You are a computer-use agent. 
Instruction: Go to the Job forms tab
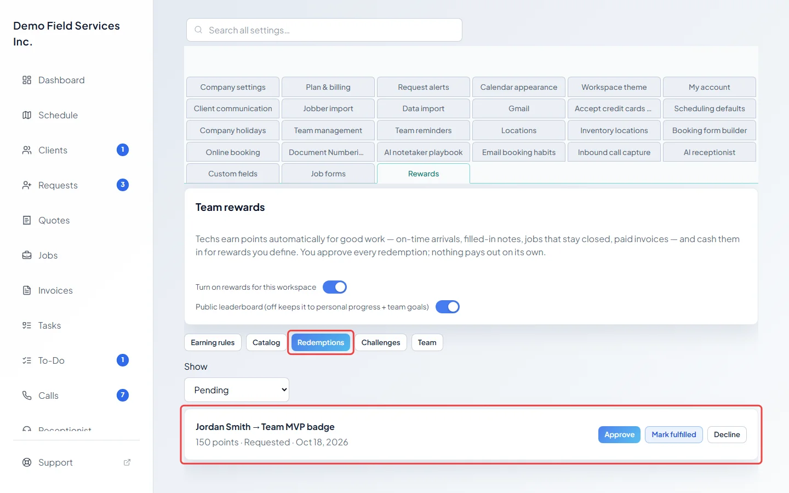click(x=328, y=174)
